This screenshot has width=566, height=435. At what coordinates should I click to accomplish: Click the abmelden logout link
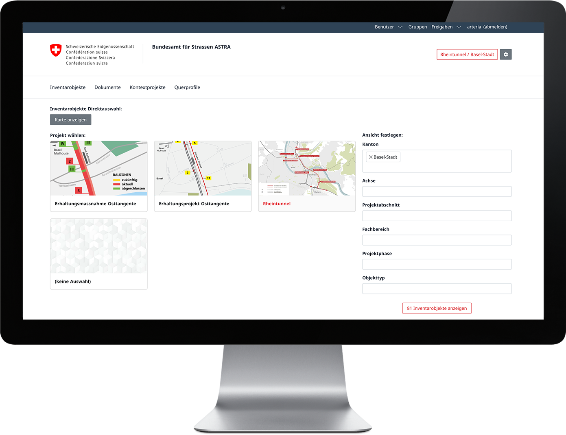(495, 27)
